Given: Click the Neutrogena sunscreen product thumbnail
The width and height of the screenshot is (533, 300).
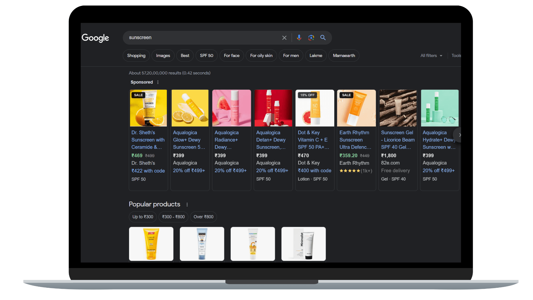Looking at the screenshot, I should (202, 244).
